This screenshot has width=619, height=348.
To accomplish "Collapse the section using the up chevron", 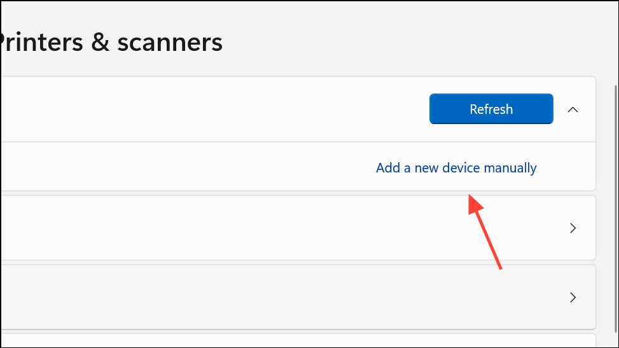I will click(573, 109).
